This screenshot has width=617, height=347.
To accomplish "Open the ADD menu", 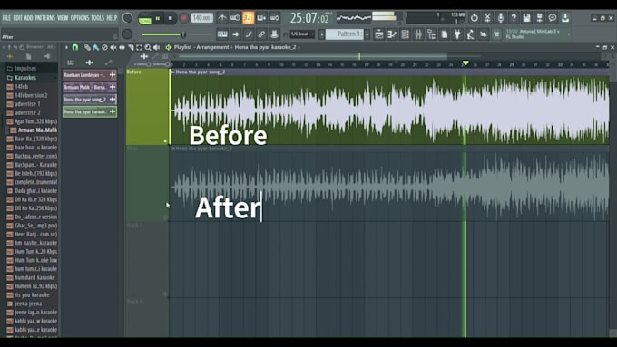I will click(x=28, y=18).
